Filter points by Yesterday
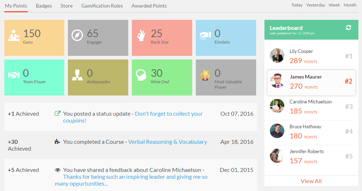The image size is (362, 191). pyautogui.click(x=316, y=5)
